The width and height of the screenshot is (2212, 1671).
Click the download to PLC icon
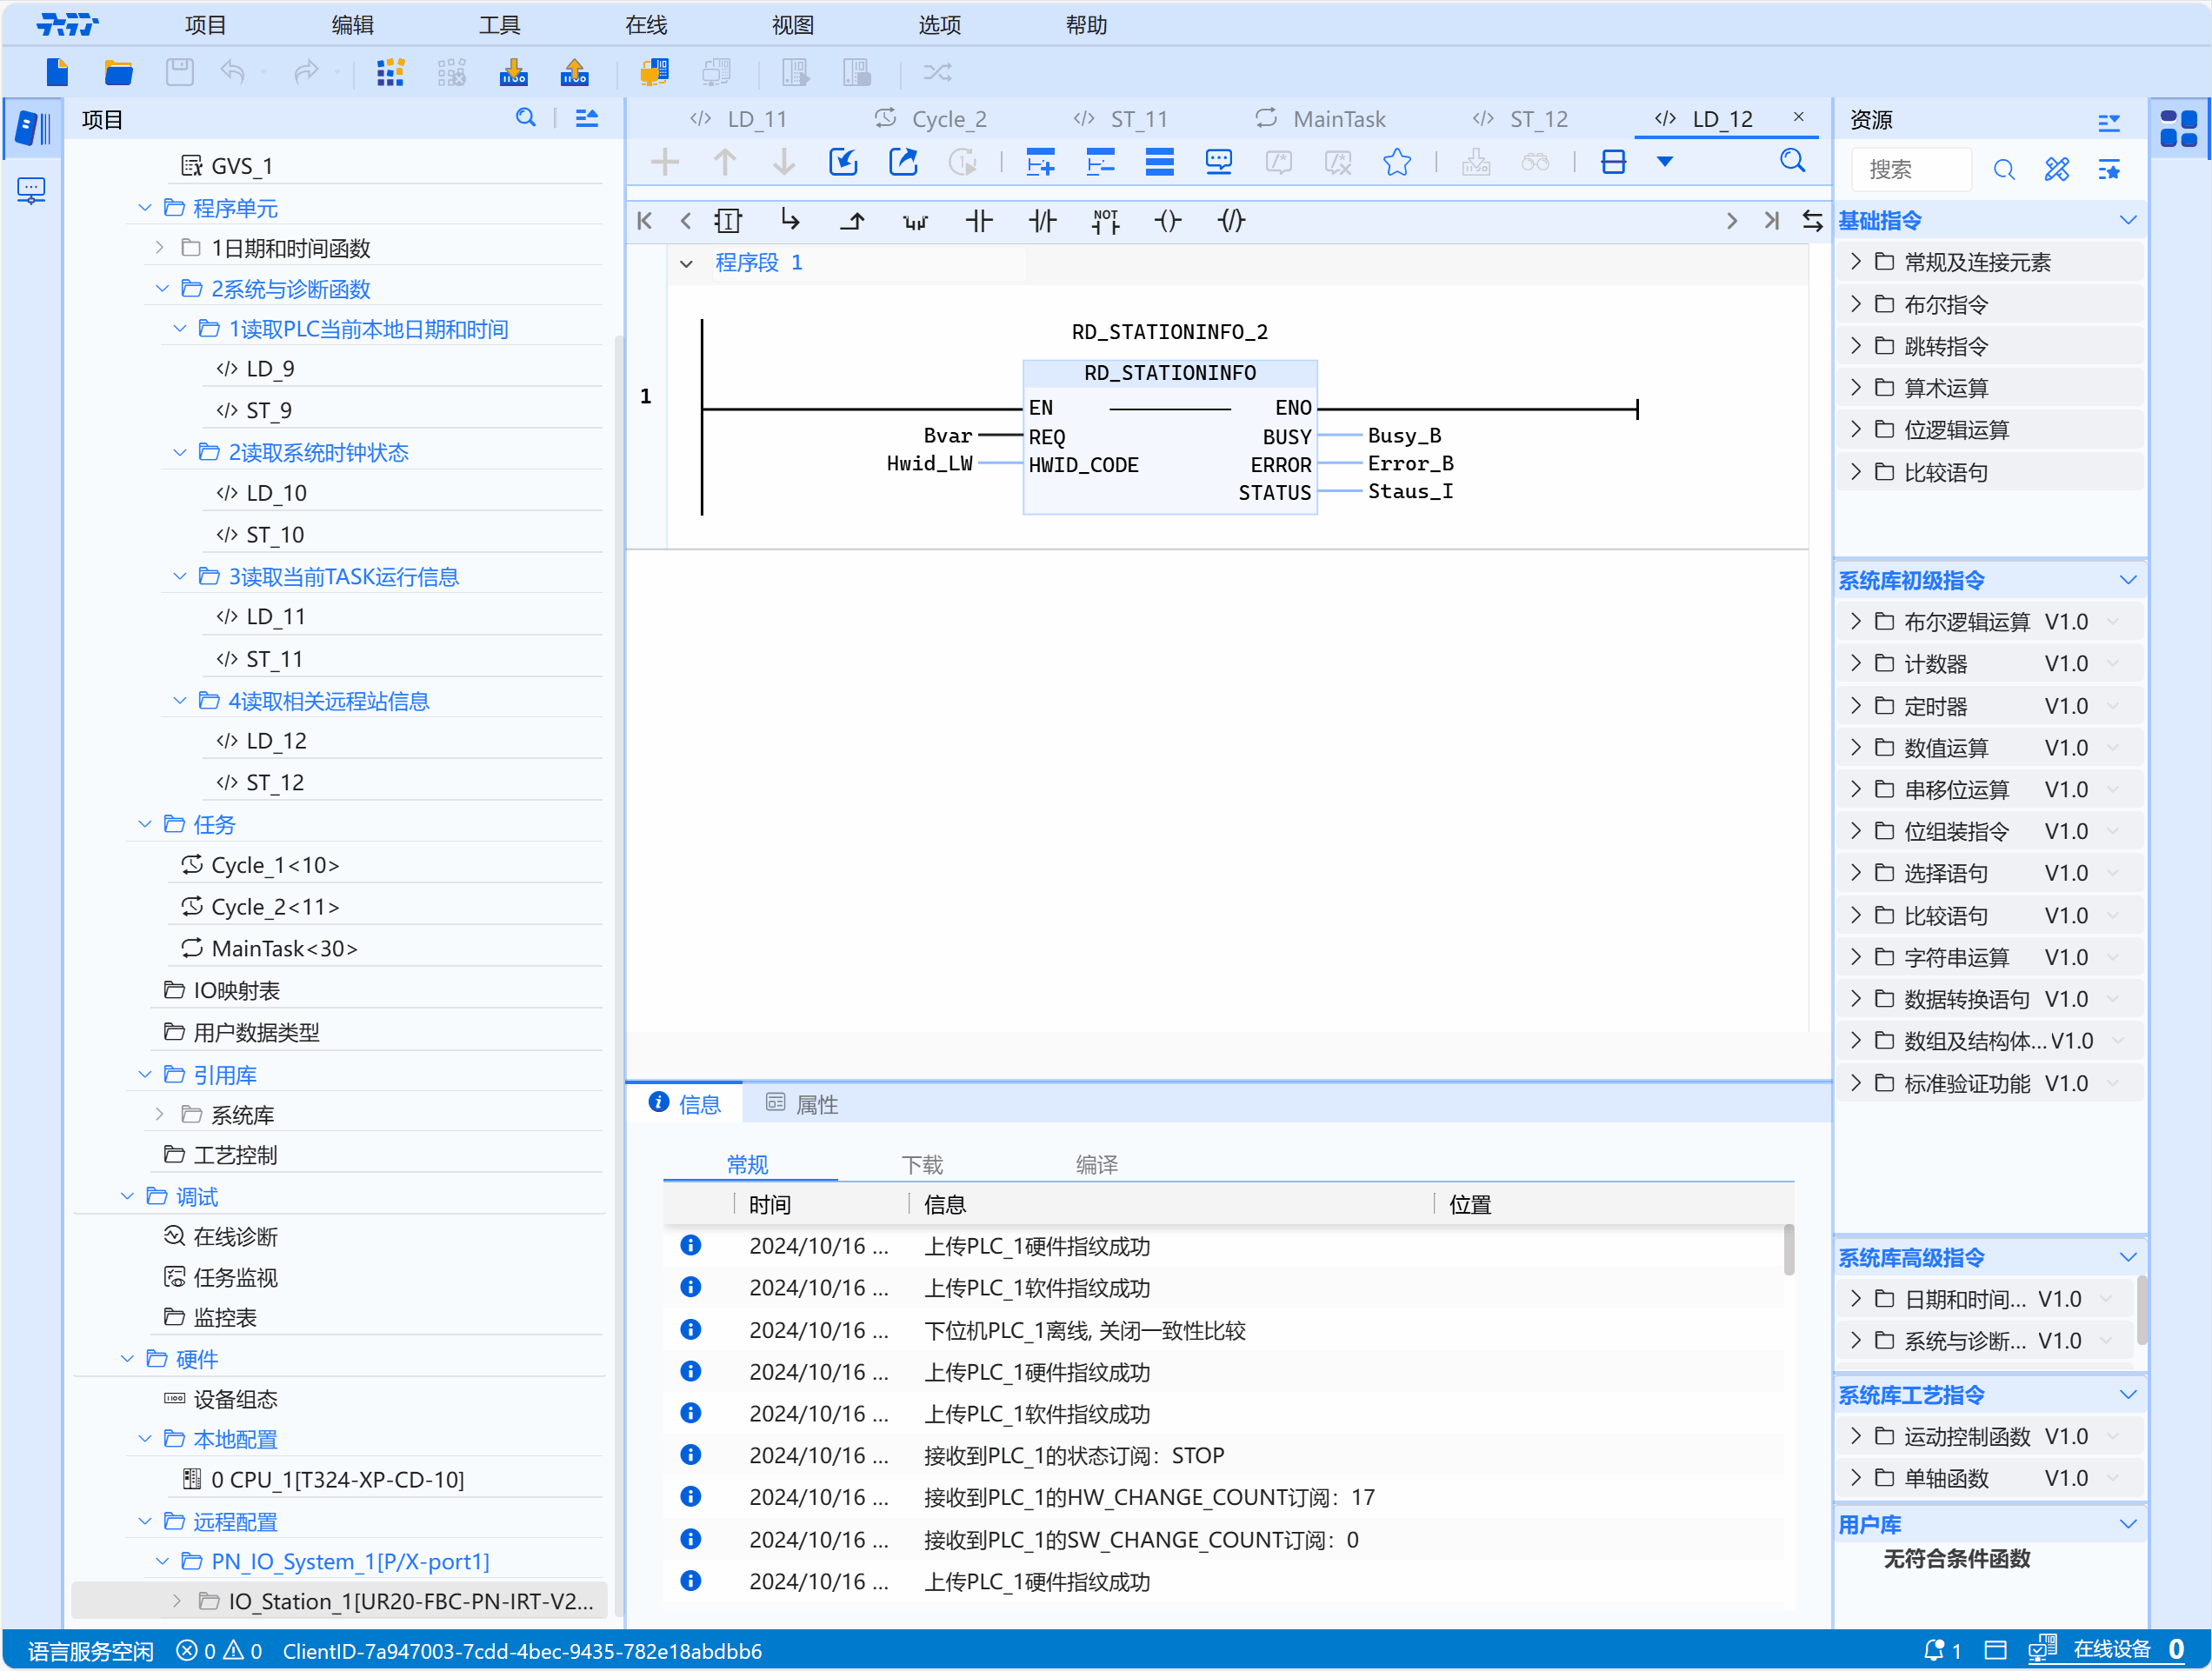coord(513,72)
